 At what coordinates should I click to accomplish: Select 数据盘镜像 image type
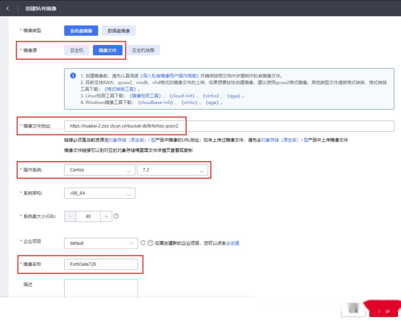(119, 31)
